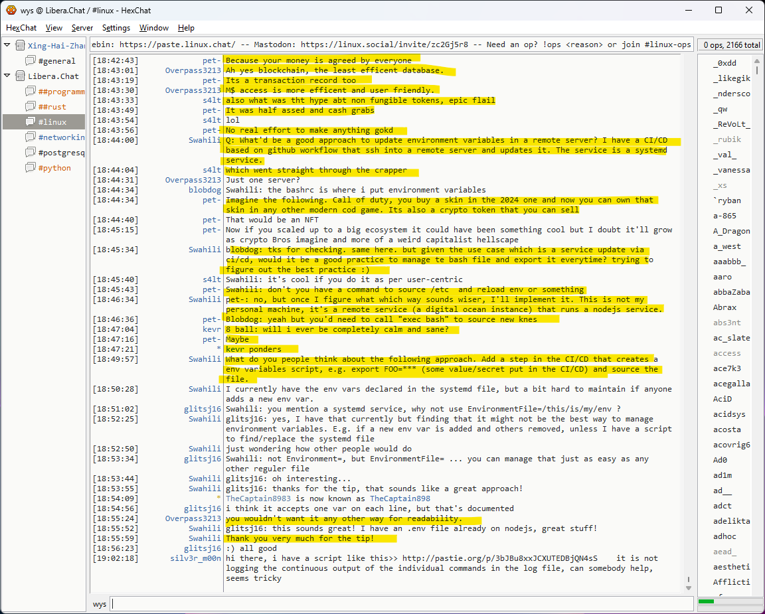
Task: Collapse the Libera.Chat server tree
Action: pyautogui.click(x=7, y=76)
